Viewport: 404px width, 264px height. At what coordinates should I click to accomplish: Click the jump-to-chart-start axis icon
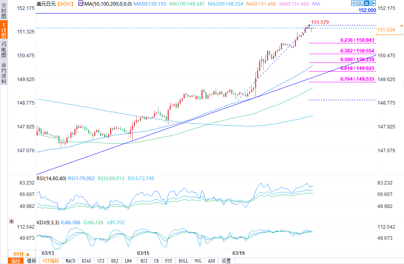[360, 3]
